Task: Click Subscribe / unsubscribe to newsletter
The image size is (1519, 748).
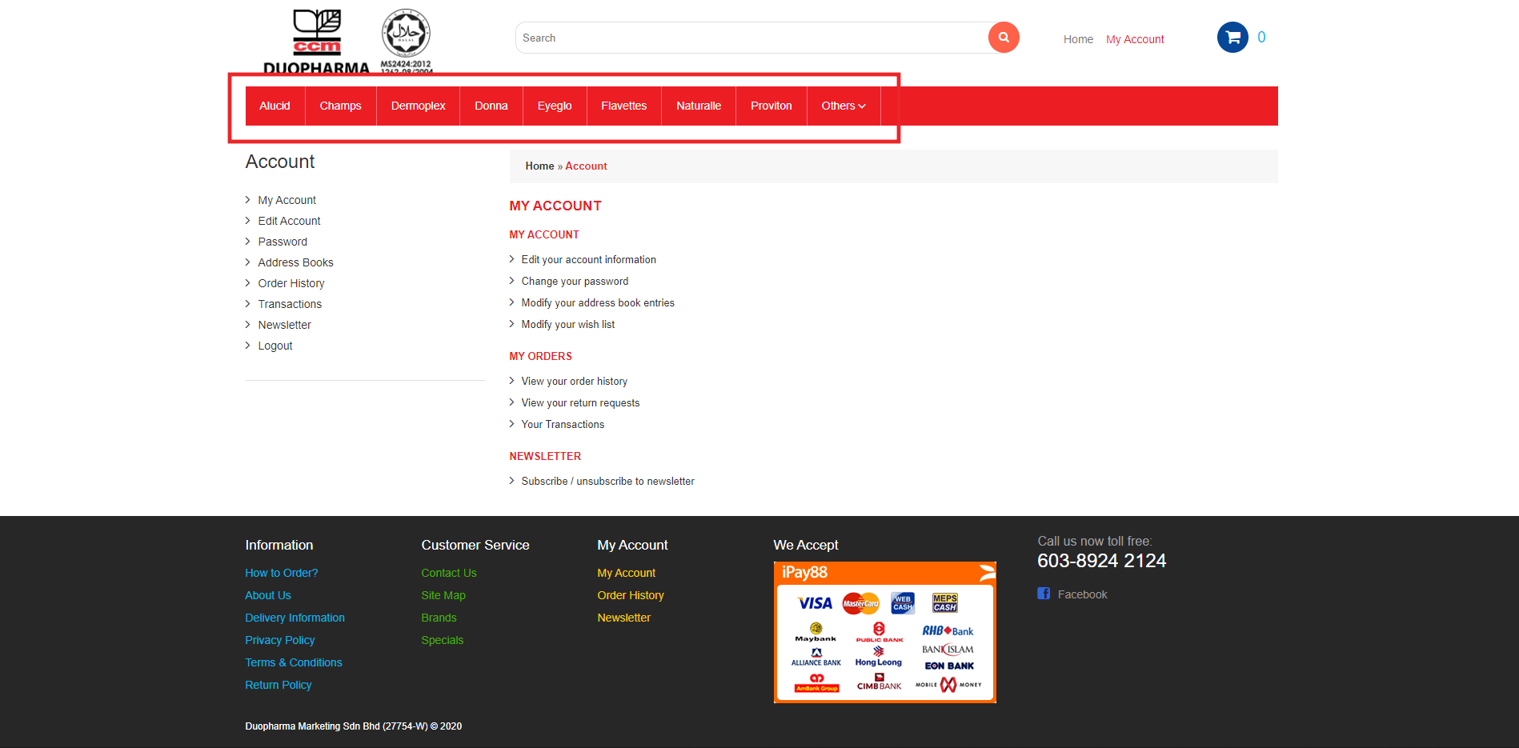Action: point(607,482)
